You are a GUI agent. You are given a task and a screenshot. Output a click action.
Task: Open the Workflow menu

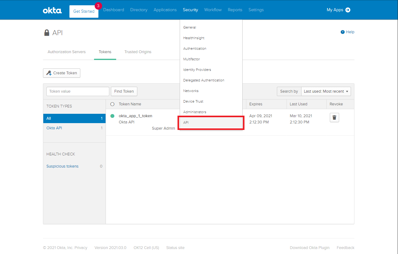pyautogui.click(x=213, y=10)
